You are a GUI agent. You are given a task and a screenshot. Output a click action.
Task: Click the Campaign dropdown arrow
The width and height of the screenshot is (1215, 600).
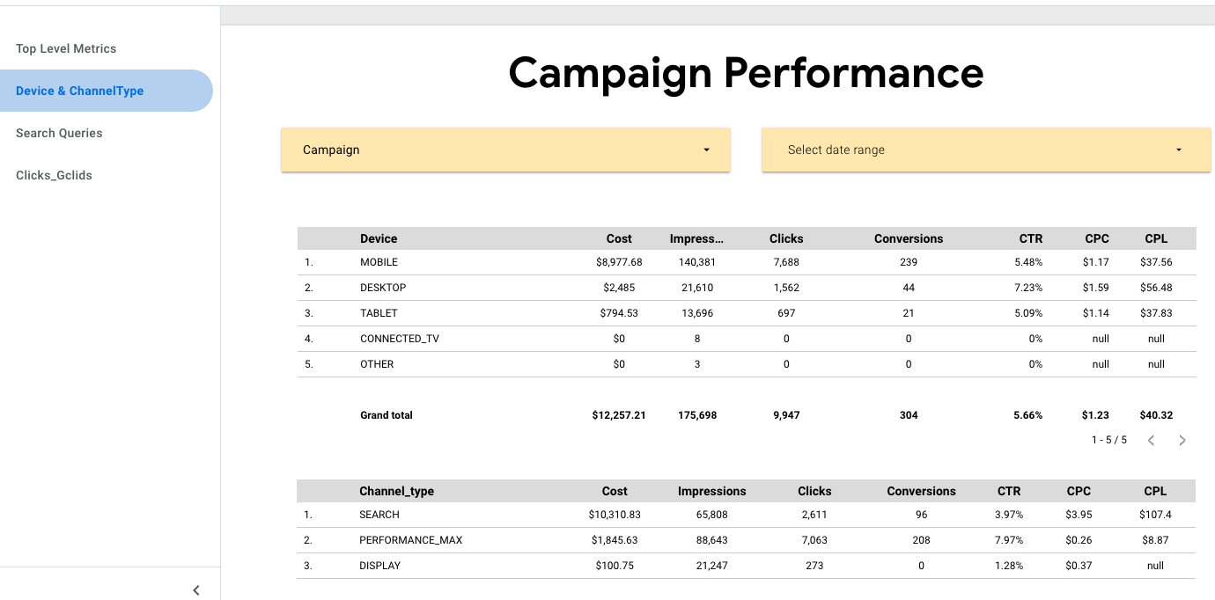(x=706, y=150)
